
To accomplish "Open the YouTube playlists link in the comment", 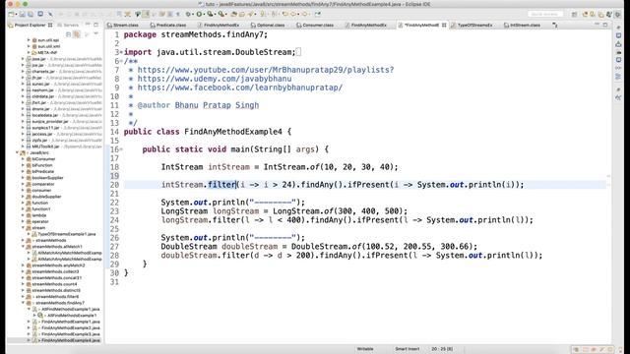I will (266, 70).
